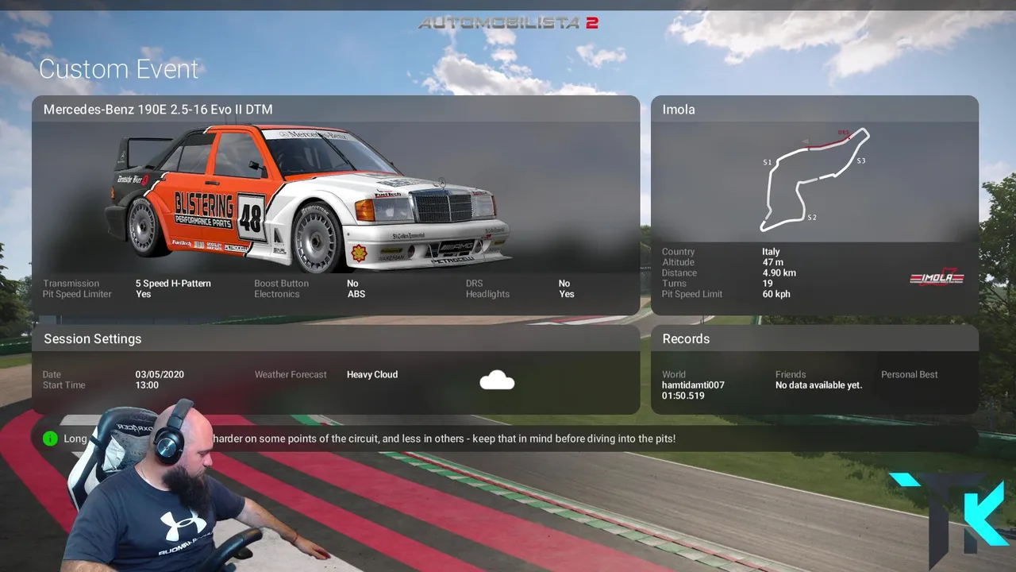
Task: Click the Italy country value
Action: click(771, 252)
